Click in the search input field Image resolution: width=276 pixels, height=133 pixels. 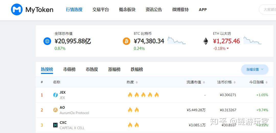268,9
